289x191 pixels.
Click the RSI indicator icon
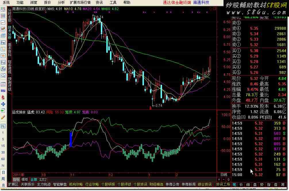pyautogui.click(x=3, y=91)
